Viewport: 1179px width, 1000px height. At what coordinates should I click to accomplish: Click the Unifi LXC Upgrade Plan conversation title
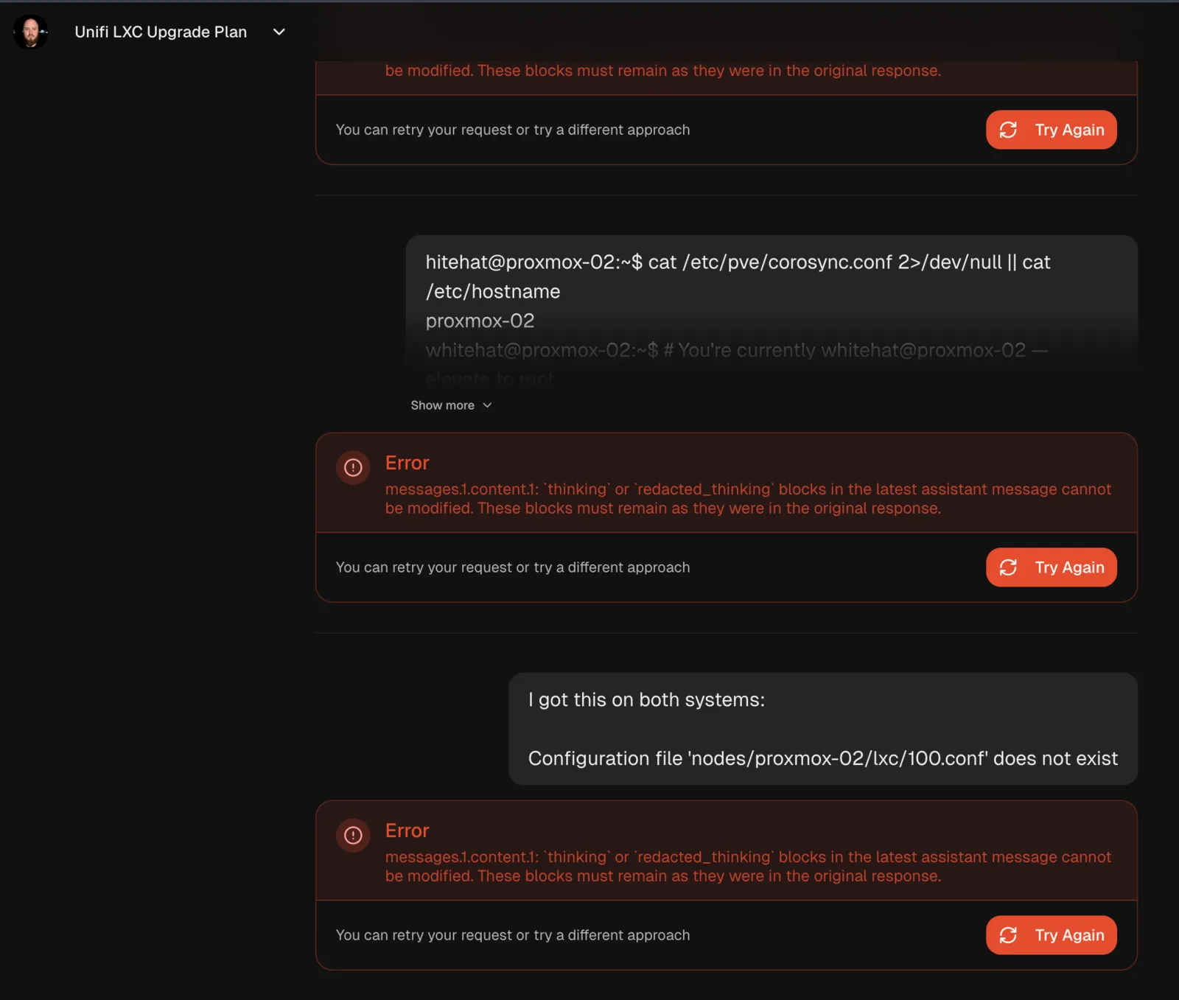click(161, 32)
